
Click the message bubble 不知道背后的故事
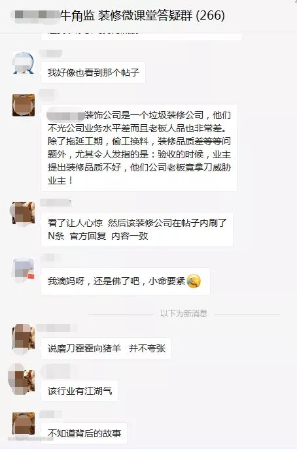point(84,433)
